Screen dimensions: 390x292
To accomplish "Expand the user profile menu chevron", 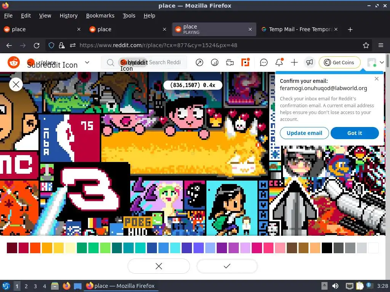I will (x=382, y=63).
